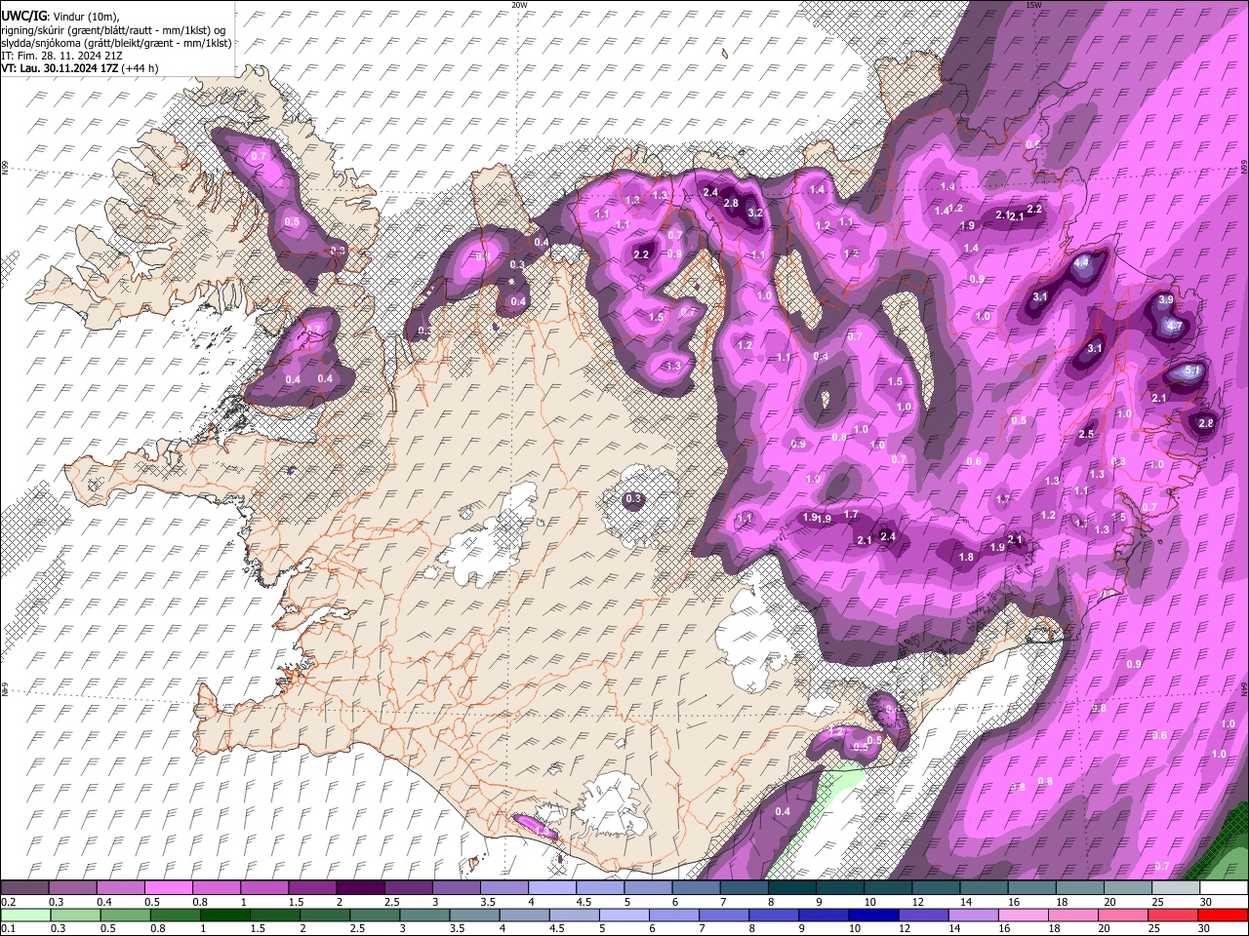Click the "3.2" snowfall value on map
Viewport: 1249px width, 936px height.
[x=754, y=213]
